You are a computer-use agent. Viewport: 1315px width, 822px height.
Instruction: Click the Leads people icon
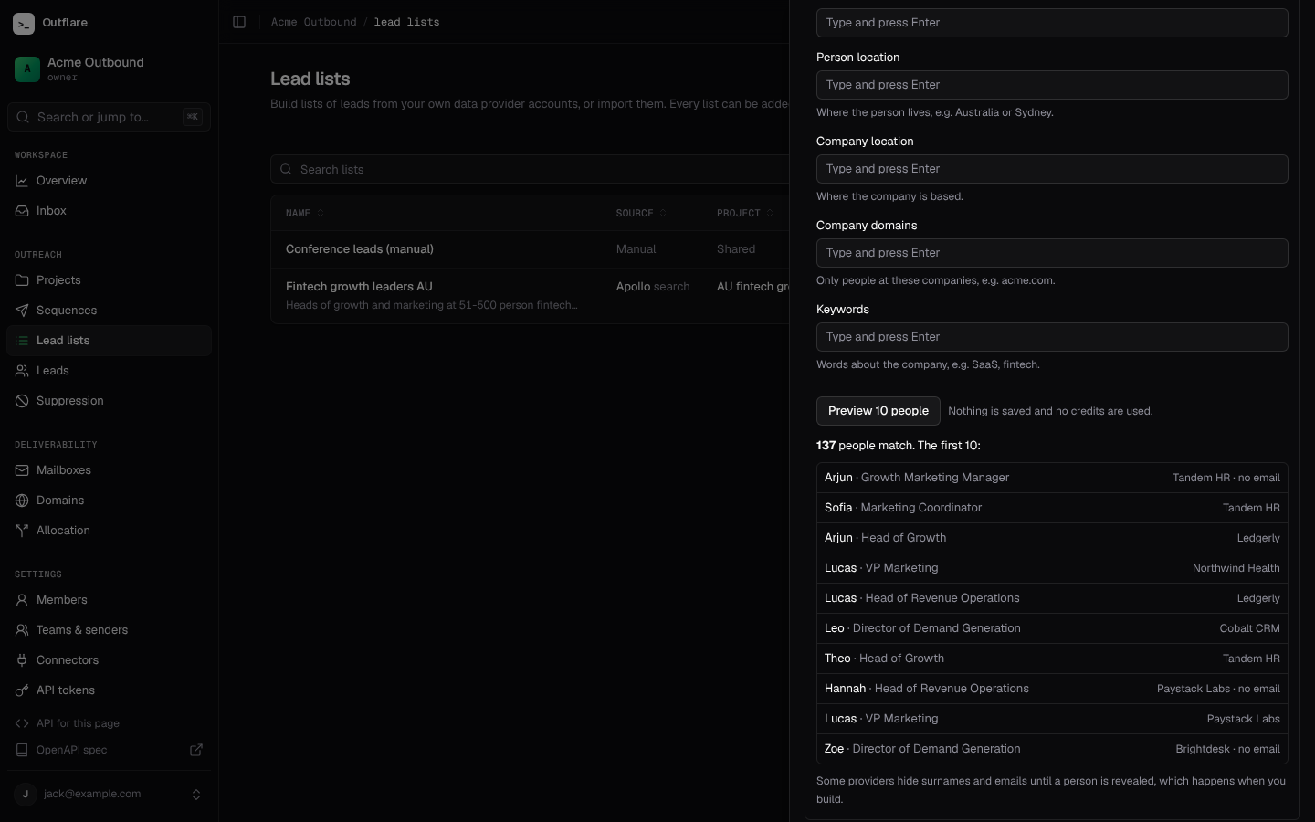[x=22, y=371]
